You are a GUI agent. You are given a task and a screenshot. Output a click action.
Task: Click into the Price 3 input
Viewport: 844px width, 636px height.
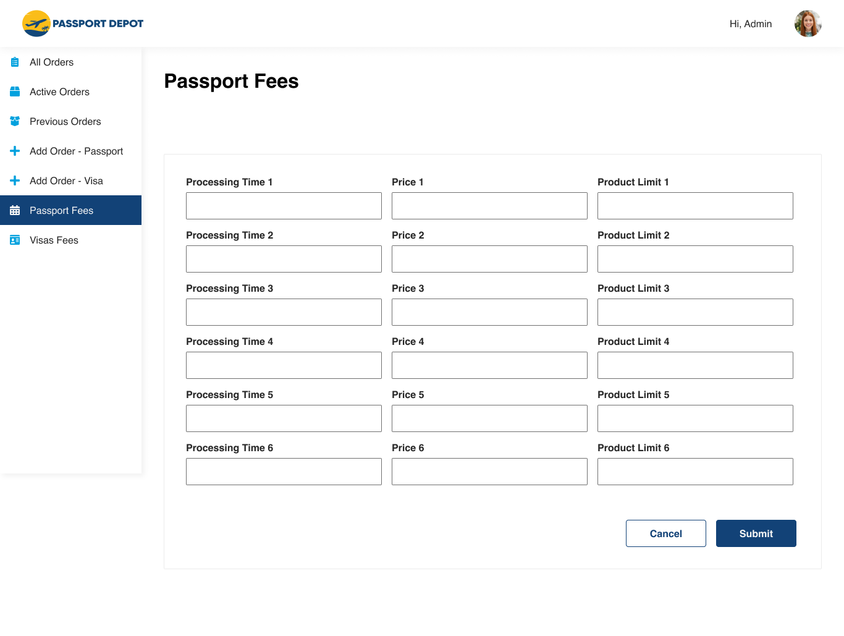(489, 312)
